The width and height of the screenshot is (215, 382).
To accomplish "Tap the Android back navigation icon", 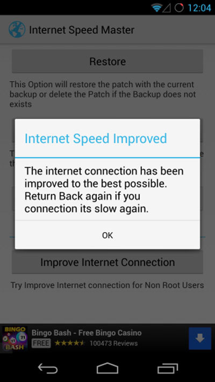I will 48,368.
